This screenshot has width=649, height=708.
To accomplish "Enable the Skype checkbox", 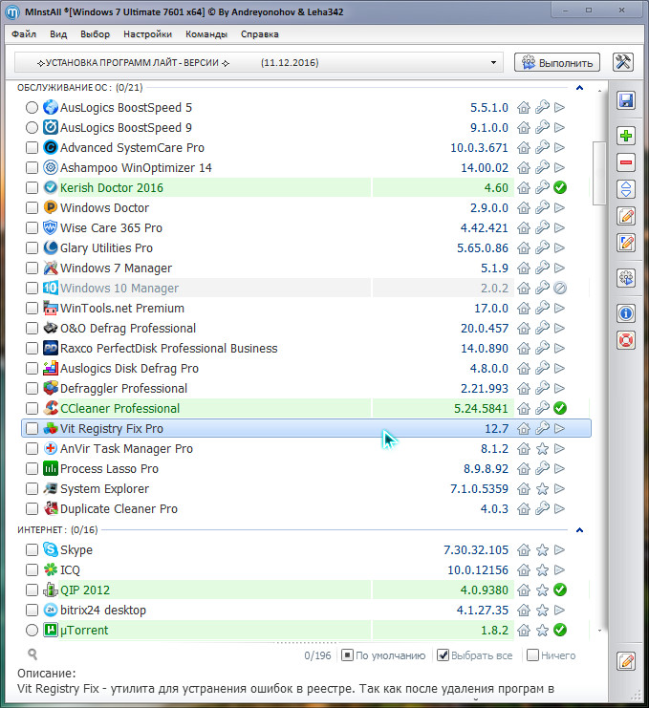I will click(32, 550).
